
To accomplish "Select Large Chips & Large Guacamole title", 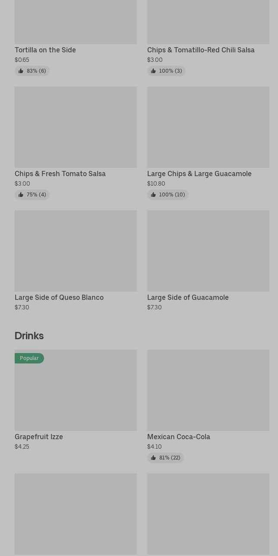I will 199,174.
